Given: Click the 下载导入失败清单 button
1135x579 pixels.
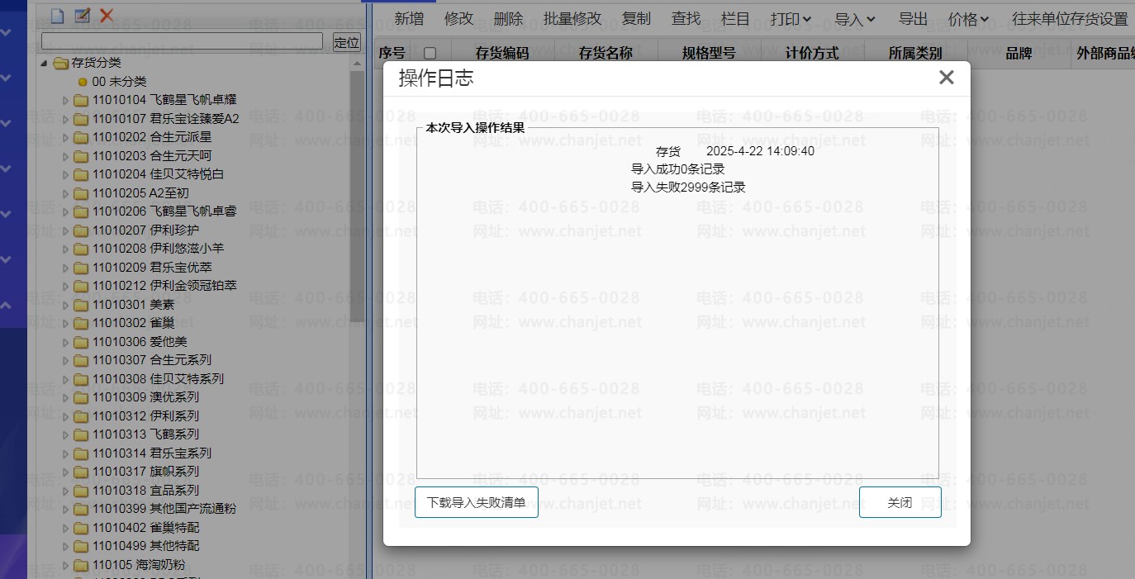Looking at the screenshot, I should click(476, 502).
